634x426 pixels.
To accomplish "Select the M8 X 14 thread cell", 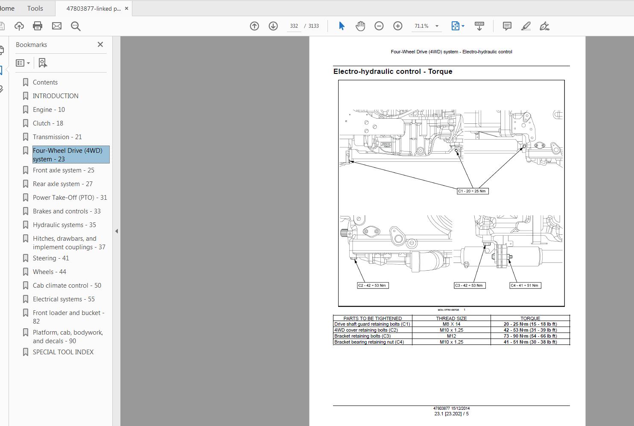I will [x=451, y=324].
